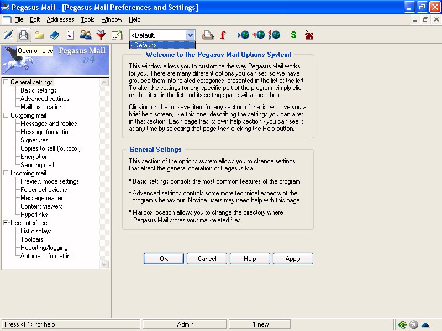The width and height of the screenshot is (442, 331).
Task: Click the green dollar sign icon
Action: 293,35
